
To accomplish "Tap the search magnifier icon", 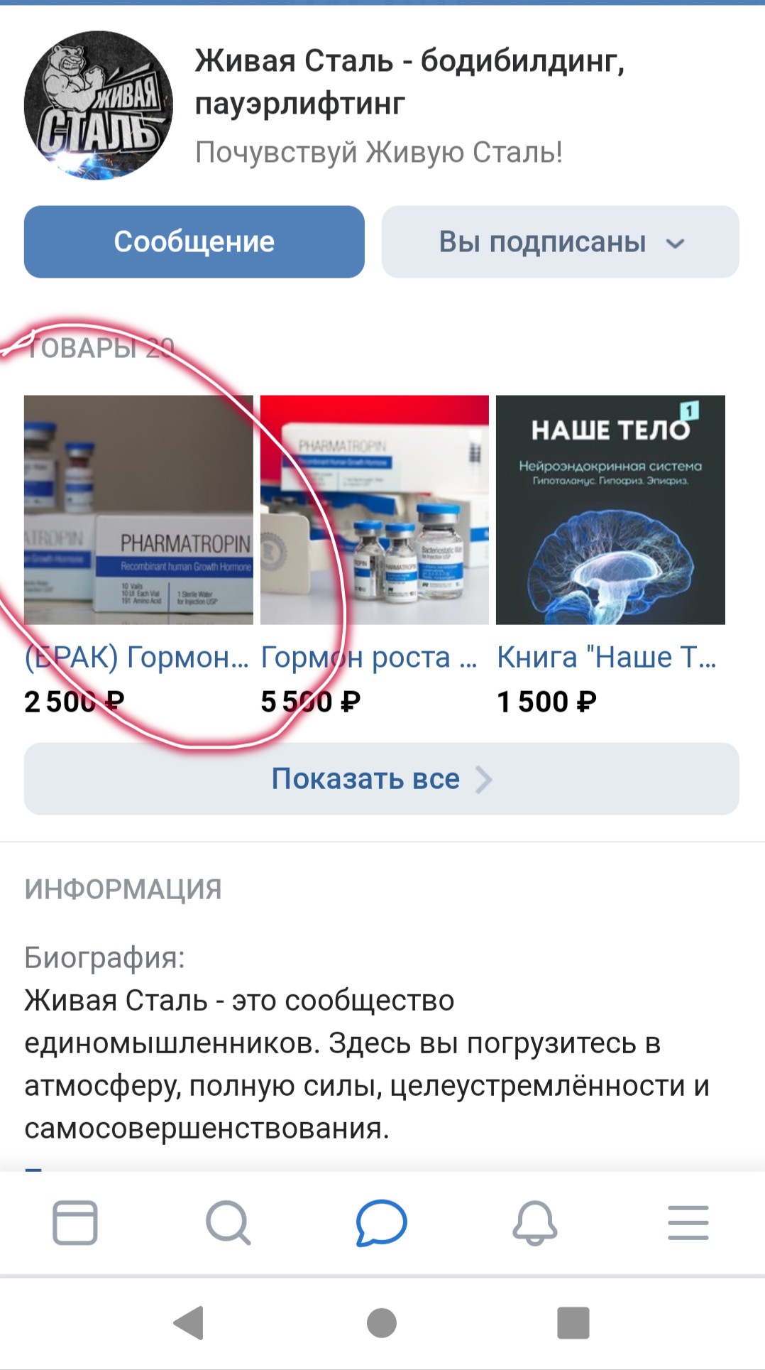I will coord(228,1222).
